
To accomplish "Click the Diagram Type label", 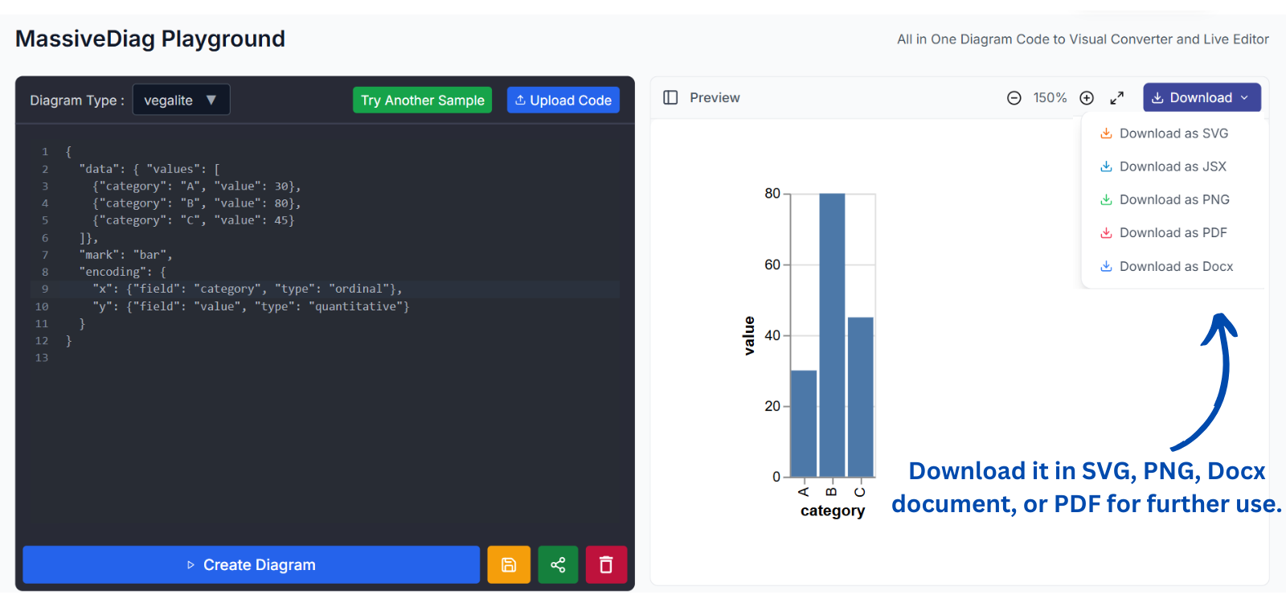I will click(77, 100).
